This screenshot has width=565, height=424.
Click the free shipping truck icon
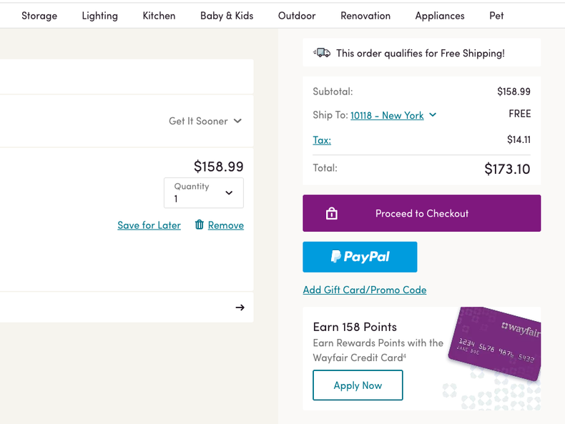click(x=322, y=53)
